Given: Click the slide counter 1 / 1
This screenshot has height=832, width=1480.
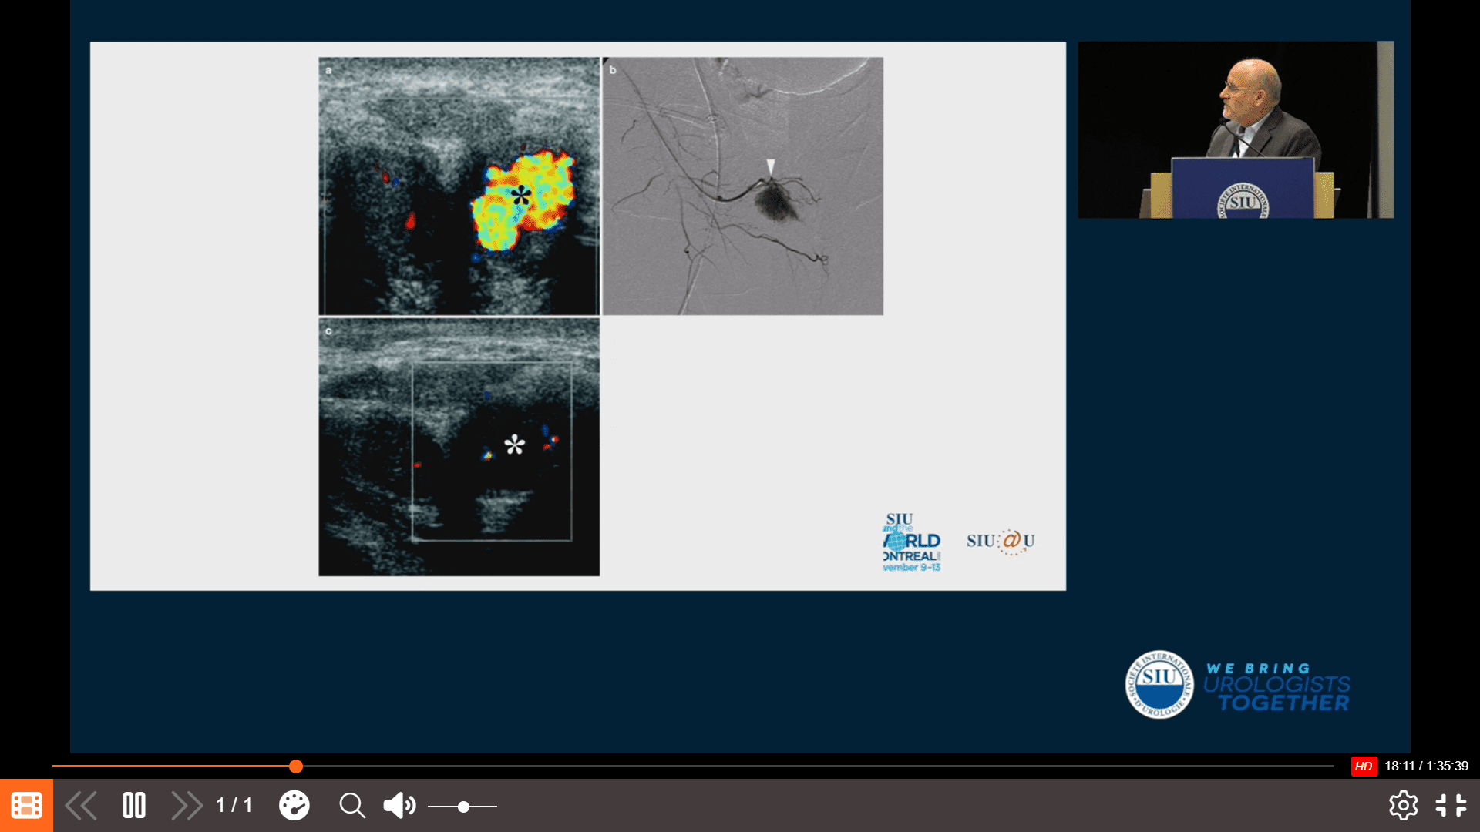Looking at the screenshot, I should [234, 806].
